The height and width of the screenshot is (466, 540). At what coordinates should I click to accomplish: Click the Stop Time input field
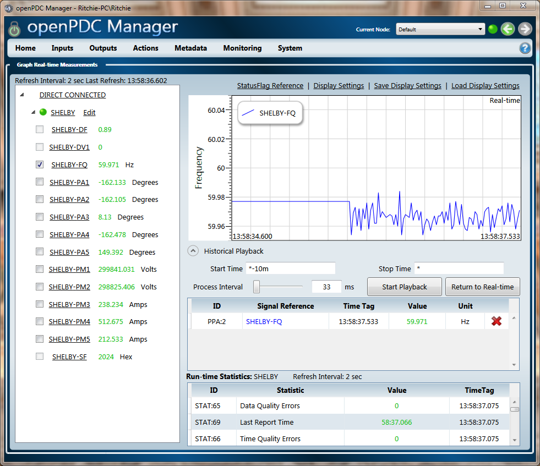(x=459, y=268)
